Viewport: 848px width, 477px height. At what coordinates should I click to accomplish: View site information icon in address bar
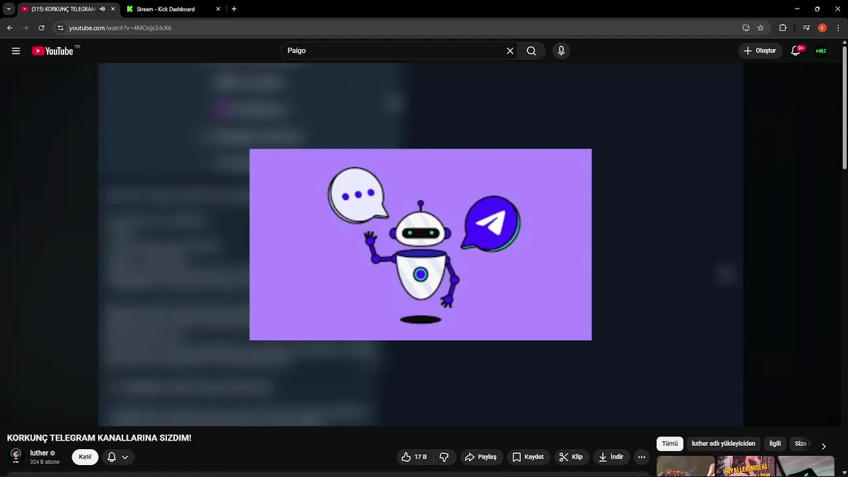(60, 28)
